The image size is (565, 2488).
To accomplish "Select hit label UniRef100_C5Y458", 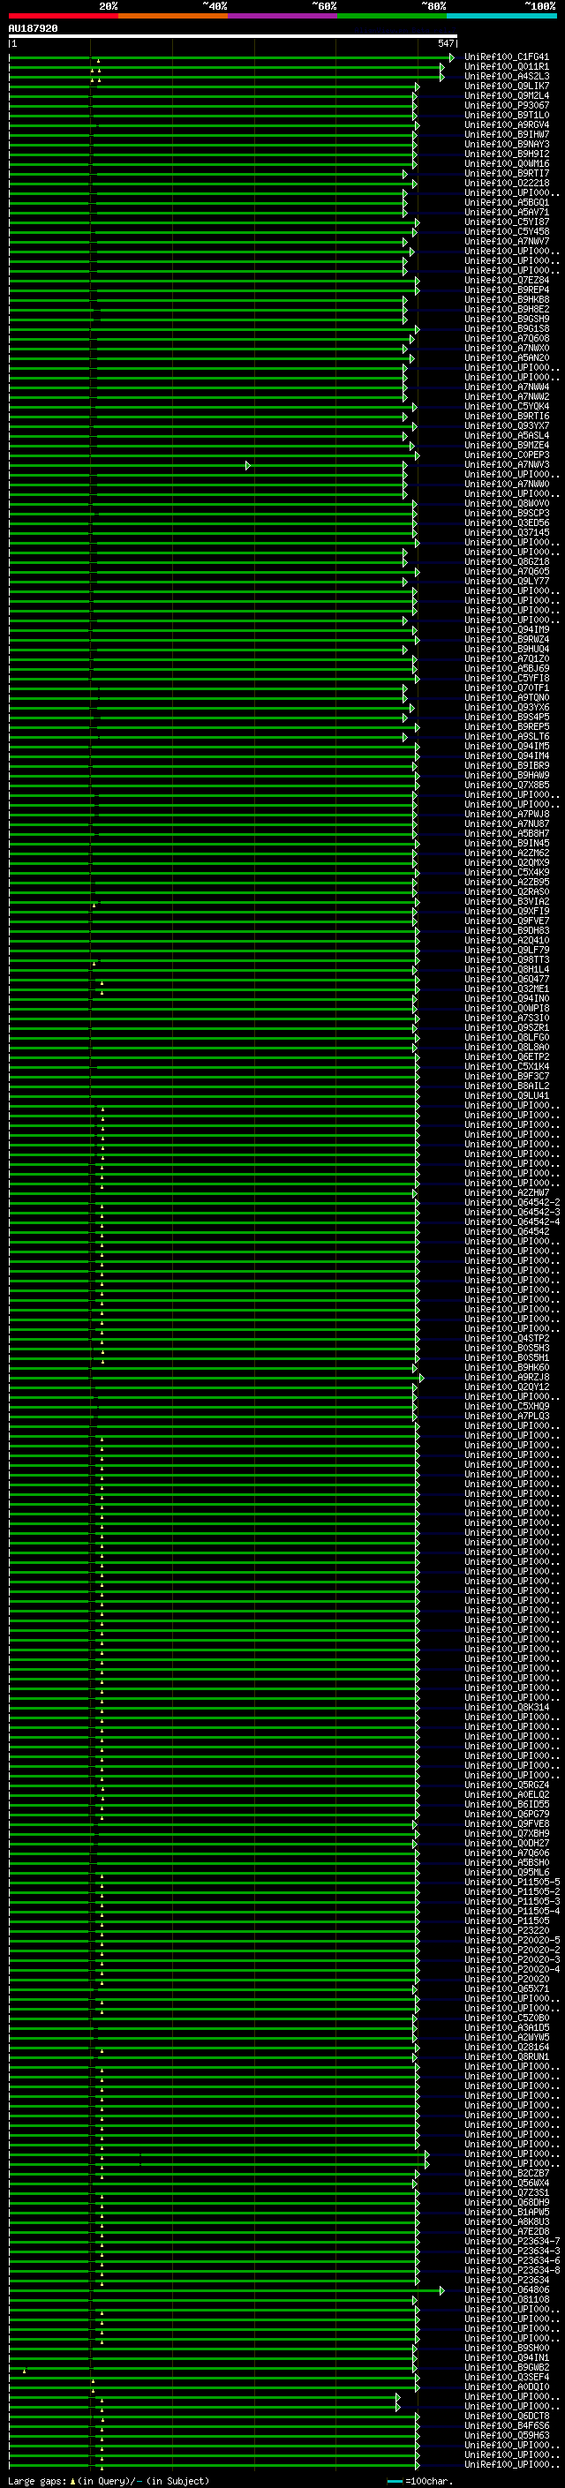I will [507, 232].
